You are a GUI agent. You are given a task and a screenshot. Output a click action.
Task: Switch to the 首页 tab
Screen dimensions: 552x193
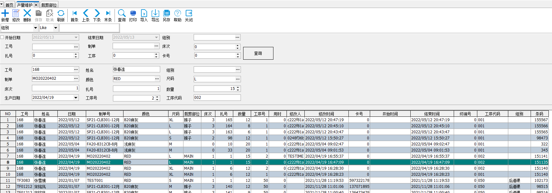(9, 5)
